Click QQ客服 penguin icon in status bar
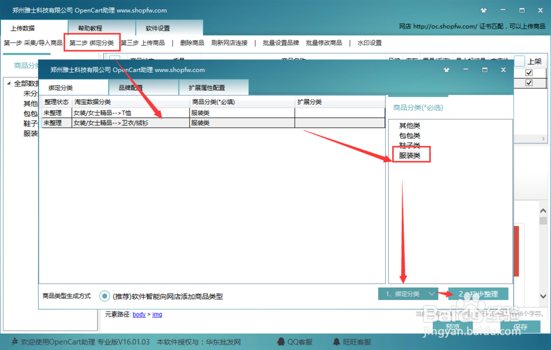Viewport: 551px width, 350px height. coord(281,342)
